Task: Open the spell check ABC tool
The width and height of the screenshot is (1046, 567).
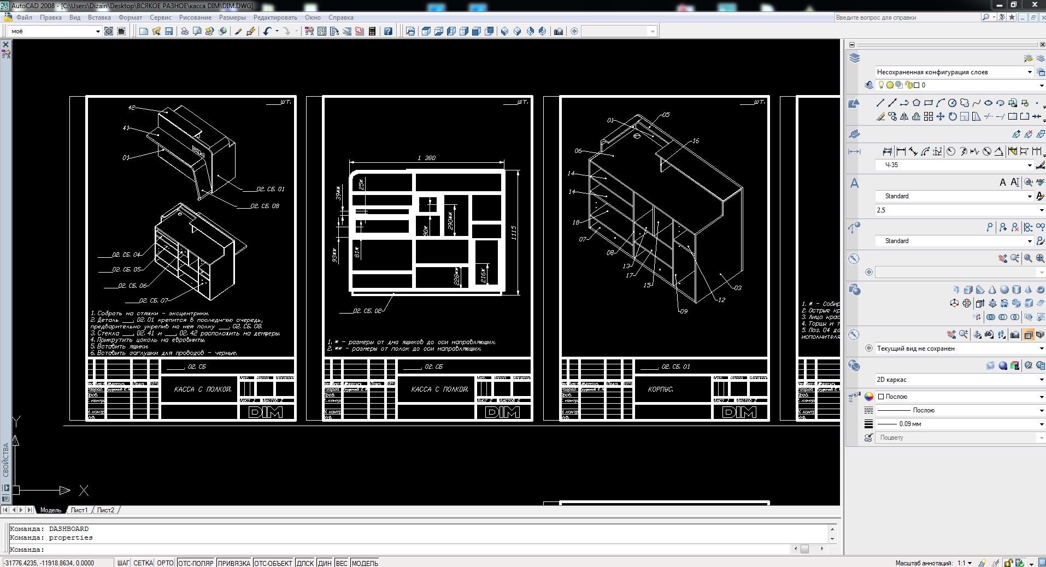Action: pos(1039,182)
